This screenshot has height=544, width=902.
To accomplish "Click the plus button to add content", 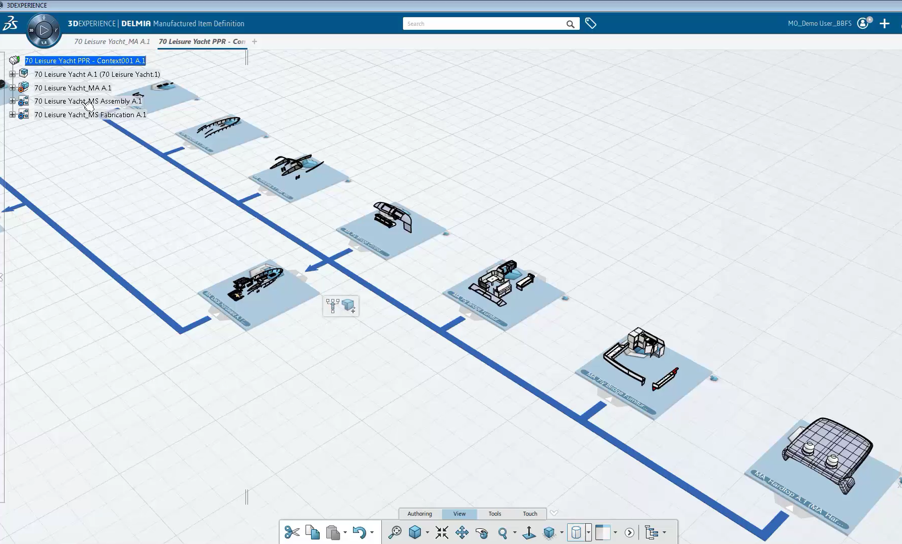I will (x=884, y=24).
